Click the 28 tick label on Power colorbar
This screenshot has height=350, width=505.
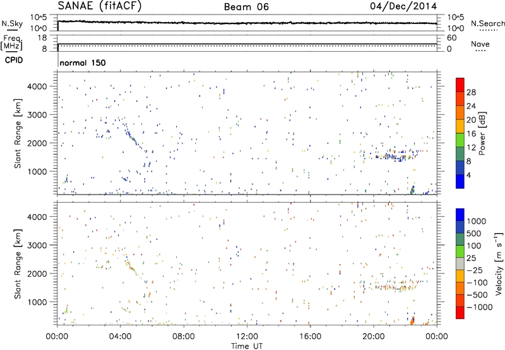coord(471,92)
